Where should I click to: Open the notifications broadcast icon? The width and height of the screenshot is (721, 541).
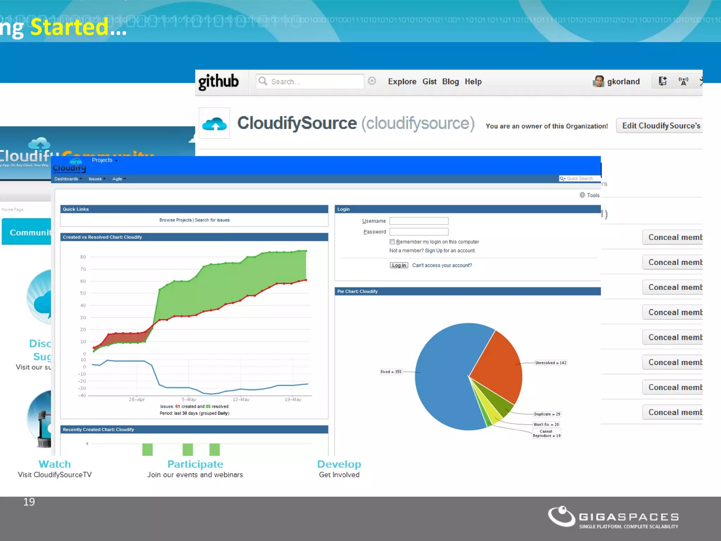(683, 81)
